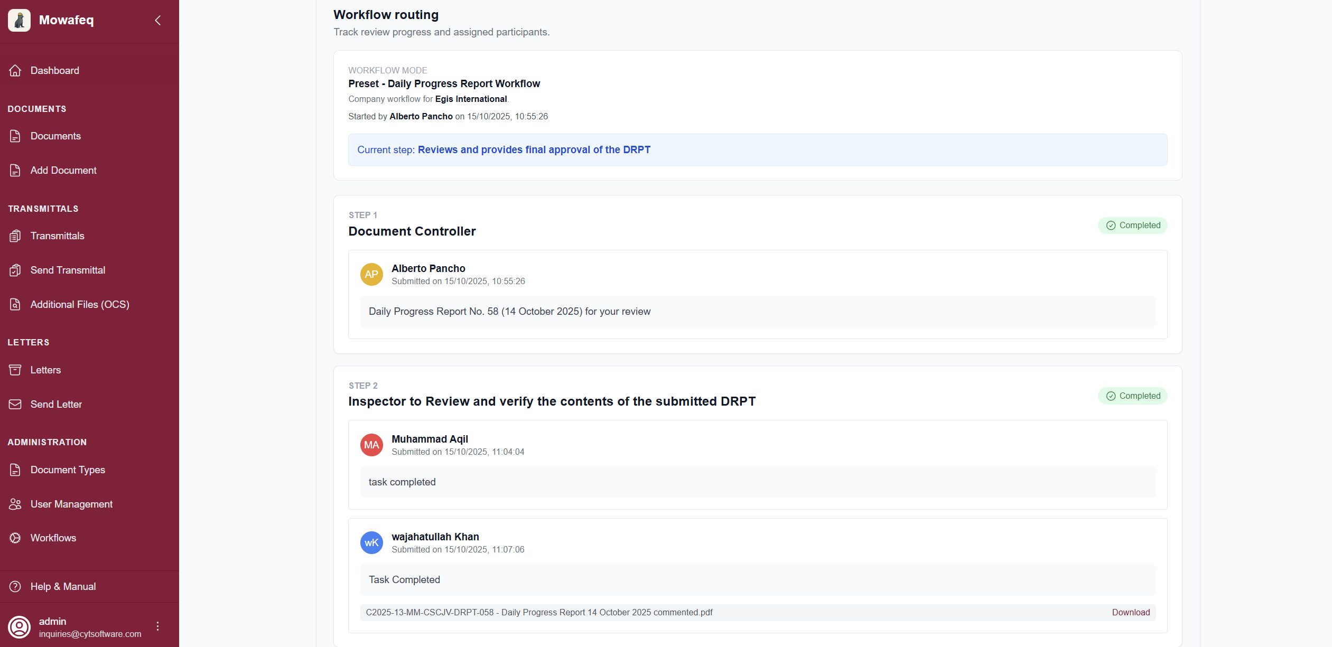Navigate to User Management from sidebar

click(15, 504)
